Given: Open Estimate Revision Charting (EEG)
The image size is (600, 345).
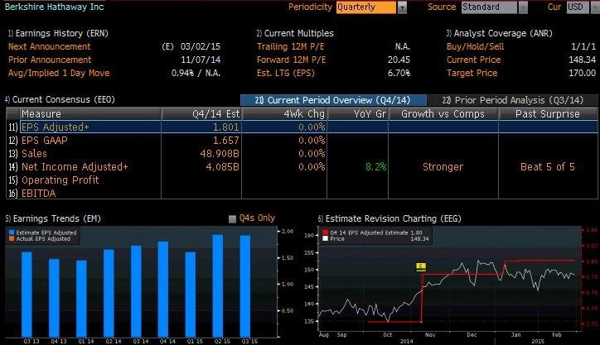Looking at the screenshot, I should [x=390, y=218].
